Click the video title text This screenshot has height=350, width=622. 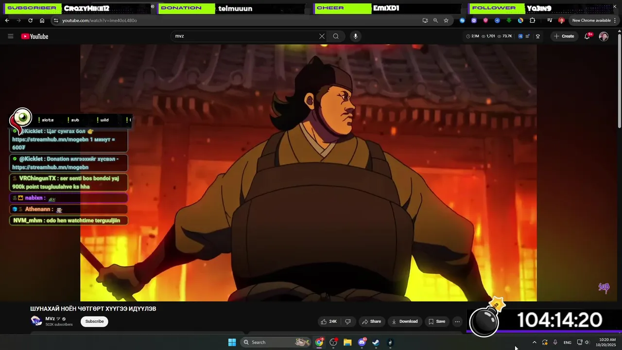(93, 309)
